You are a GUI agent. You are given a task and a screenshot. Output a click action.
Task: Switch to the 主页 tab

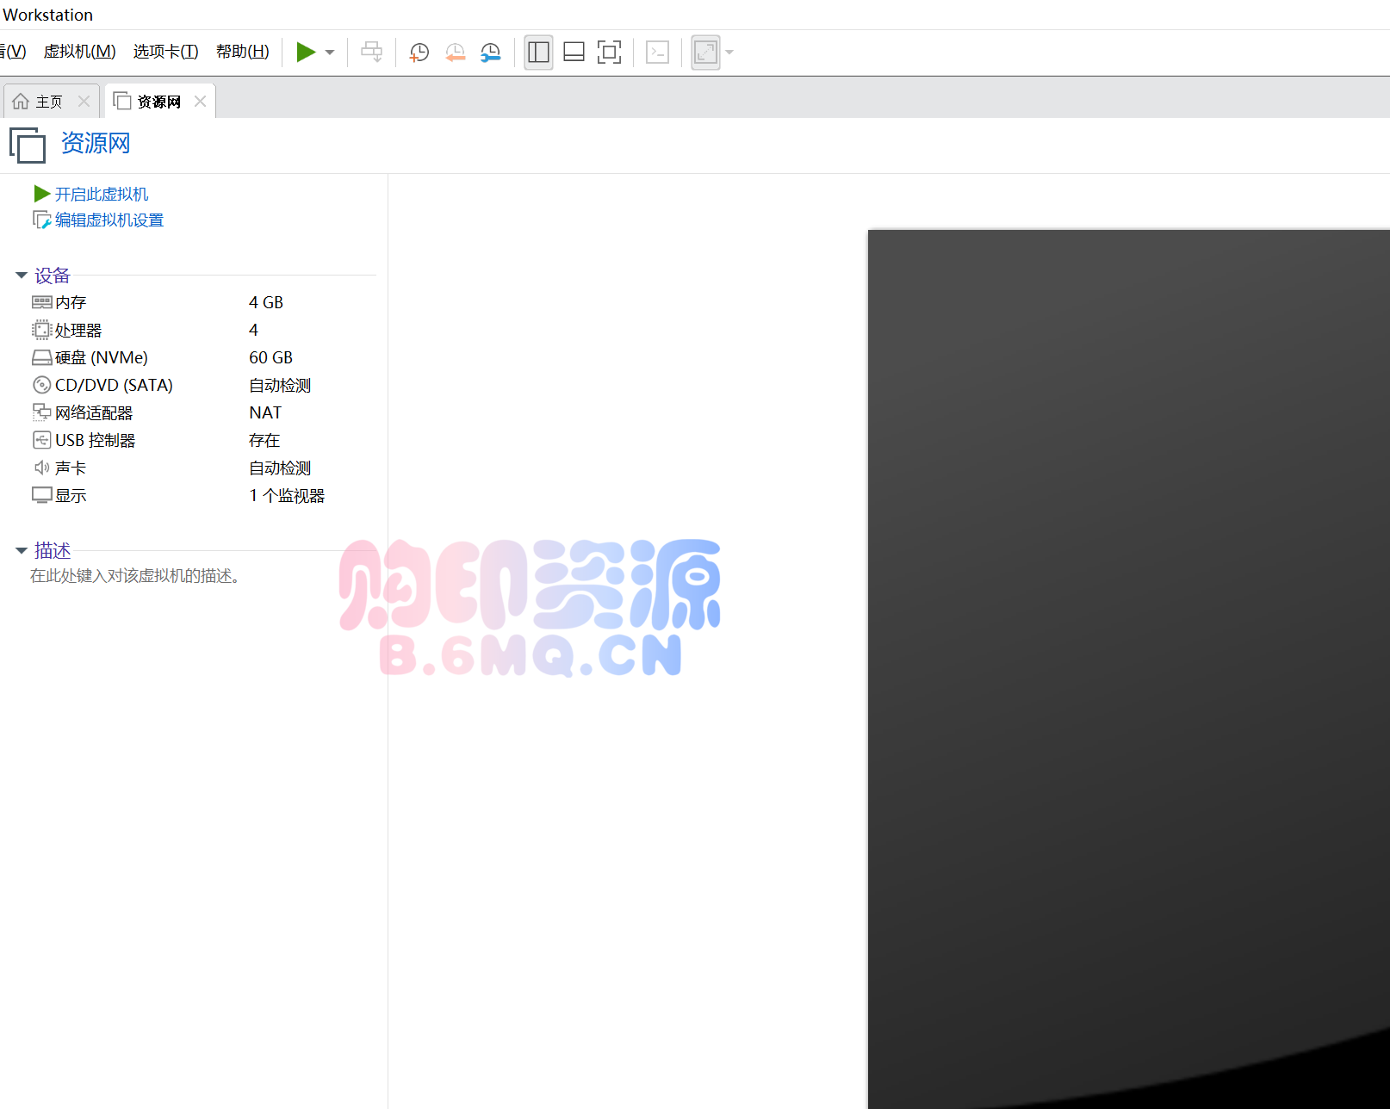coord(49,102)
